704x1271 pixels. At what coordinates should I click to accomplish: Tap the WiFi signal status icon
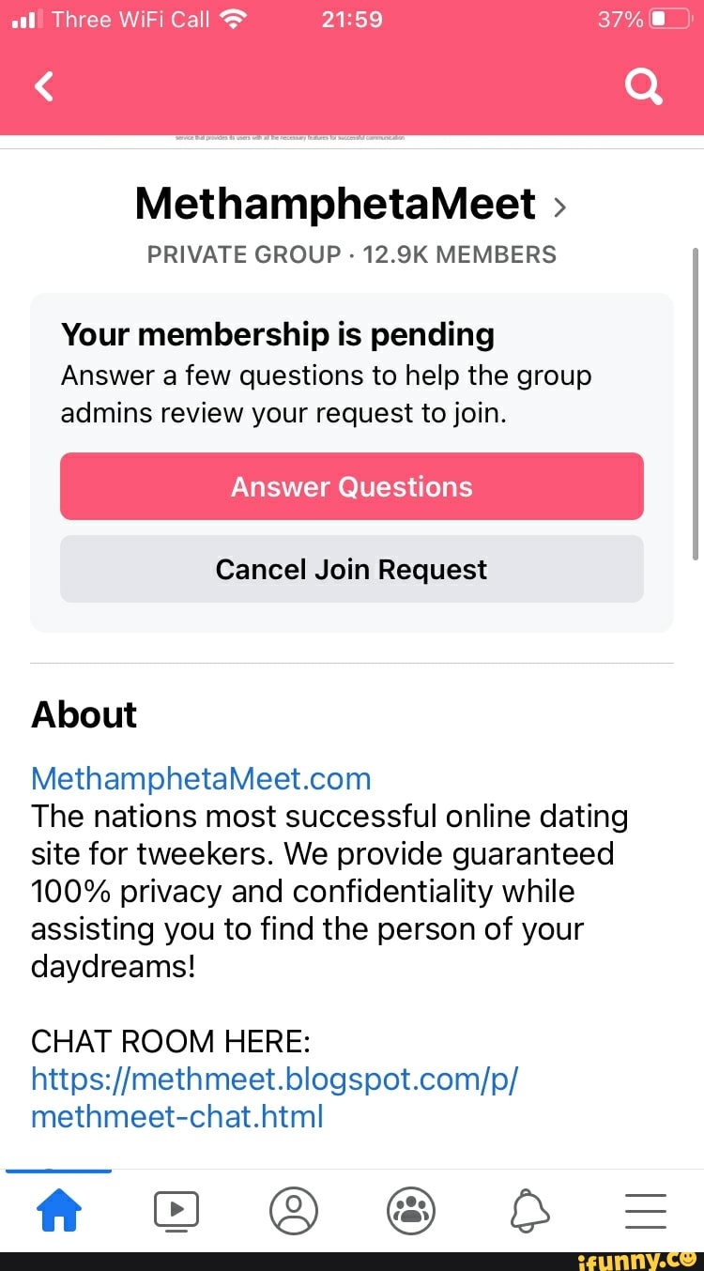232,19
